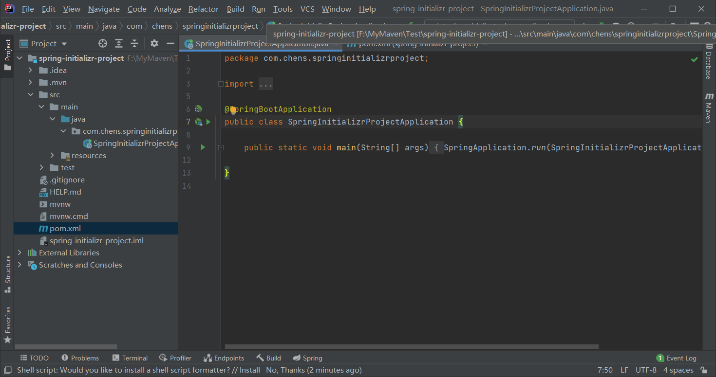Click the locate/select opened file icon
The height and width of the screenshot is (377, 716).
coord(103,43)
